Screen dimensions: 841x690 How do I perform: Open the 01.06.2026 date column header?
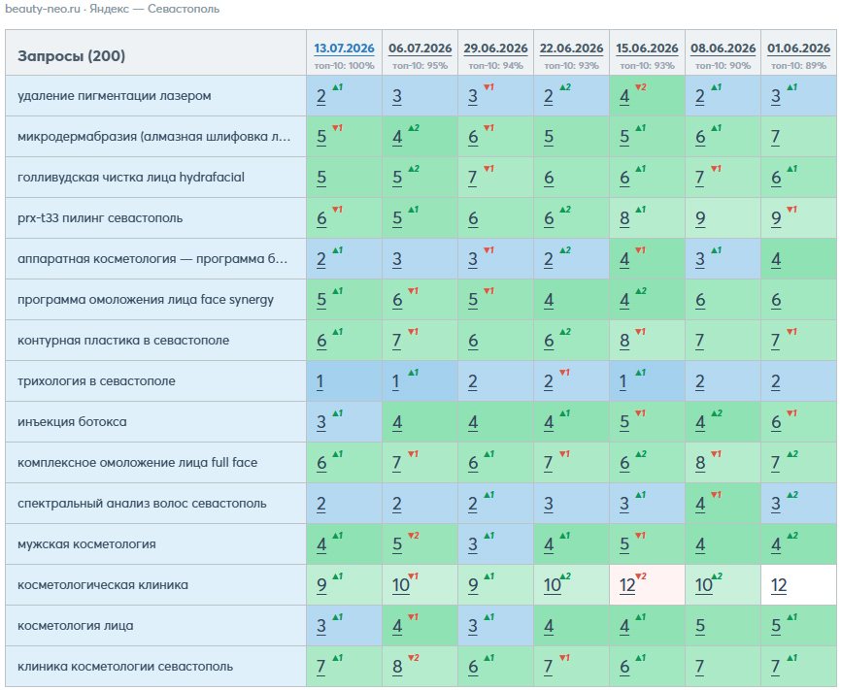[798, 49]
